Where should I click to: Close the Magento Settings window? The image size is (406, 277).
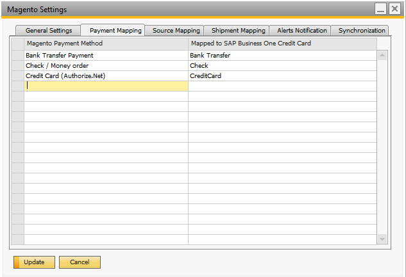pyautogui.click(x=394, y=9)
